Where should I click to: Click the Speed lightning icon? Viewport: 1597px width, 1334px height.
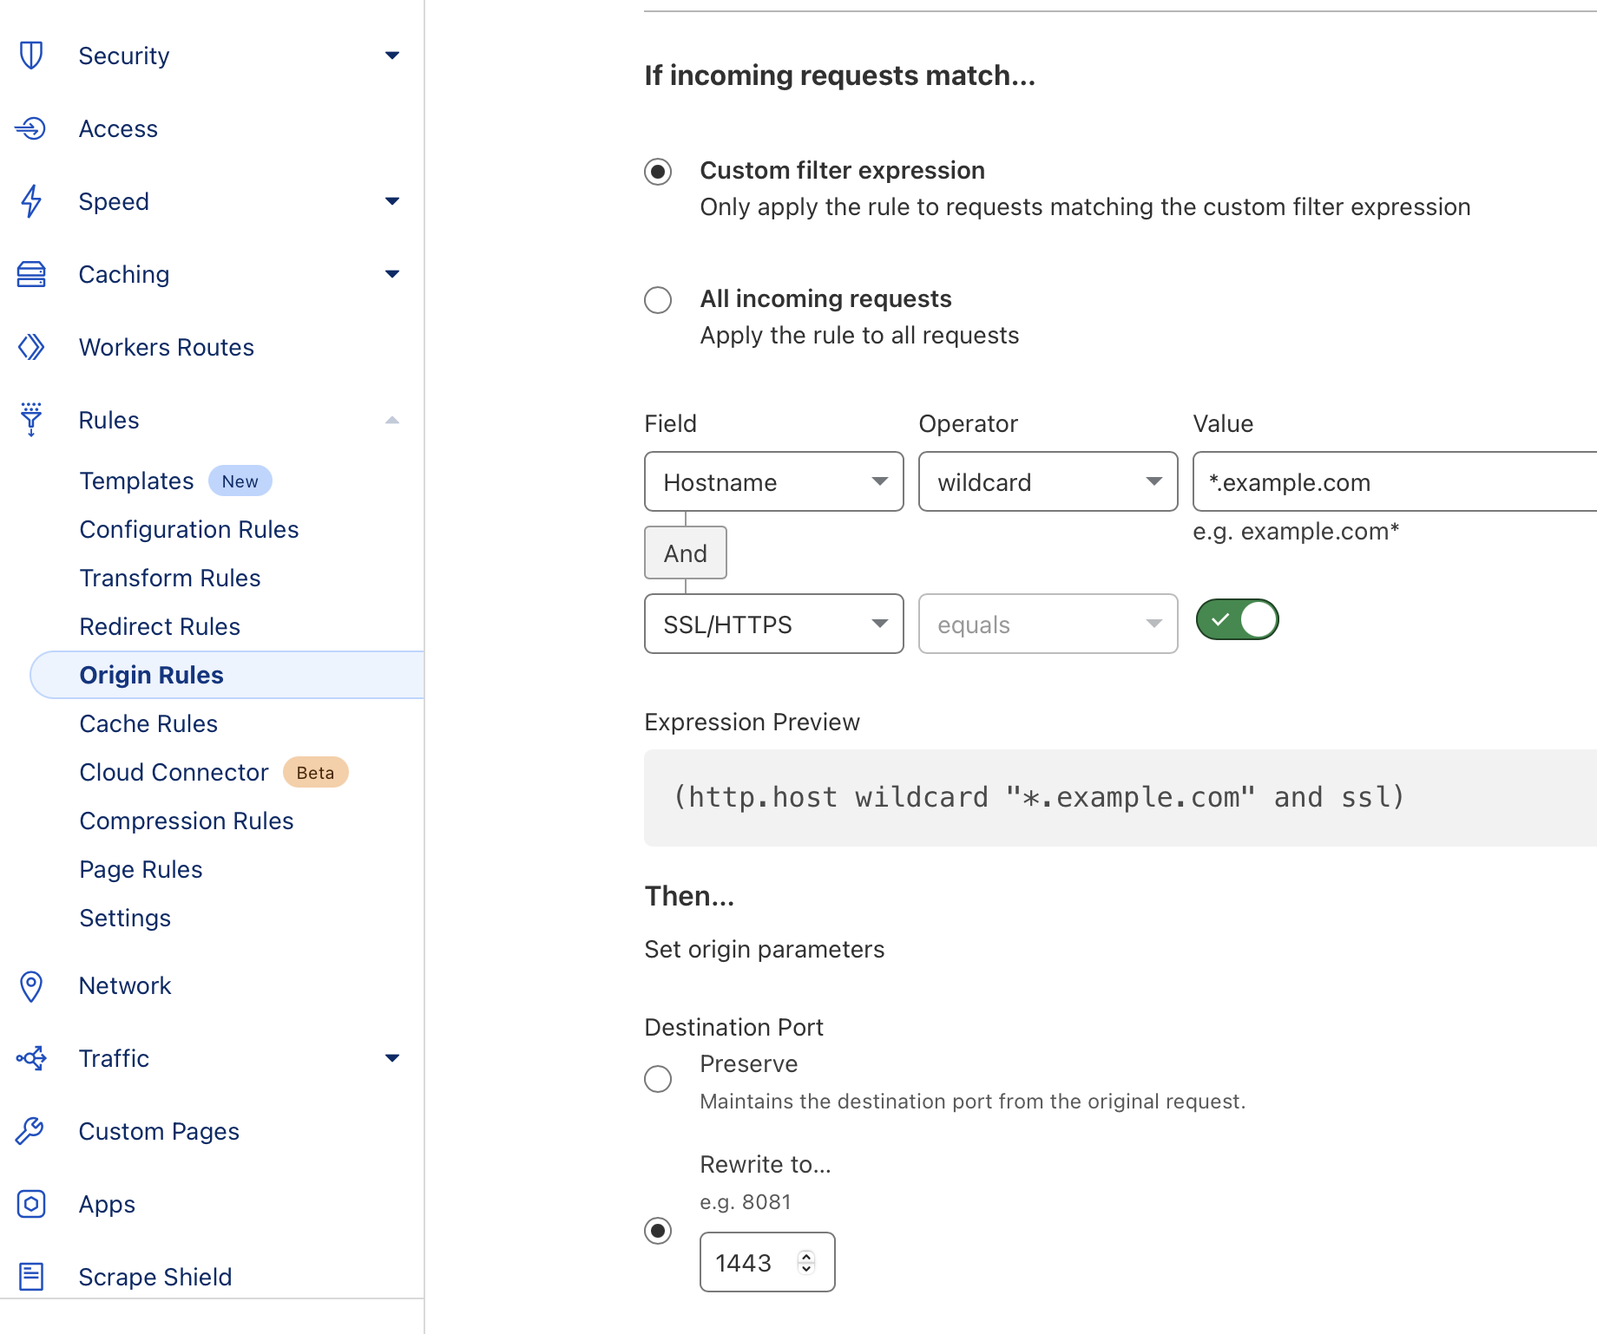pos(31,201)
